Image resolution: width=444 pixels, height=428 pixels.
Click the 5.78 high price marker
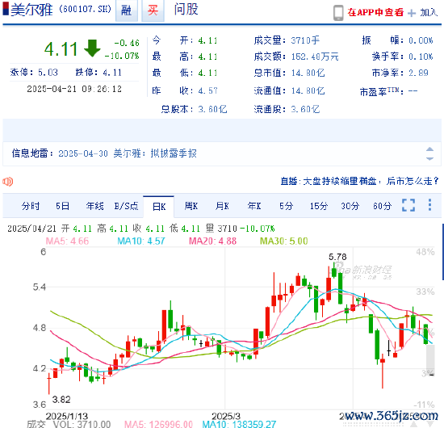(x=337, y=257)
